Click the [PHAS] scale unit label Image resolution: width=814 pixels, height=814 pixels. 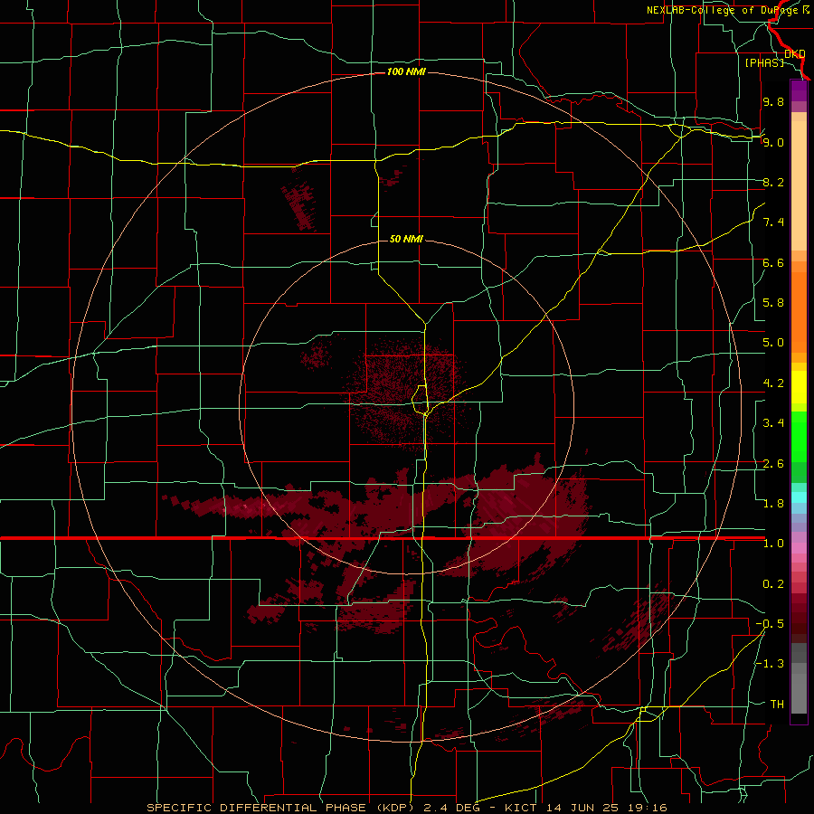coord(764,62)
